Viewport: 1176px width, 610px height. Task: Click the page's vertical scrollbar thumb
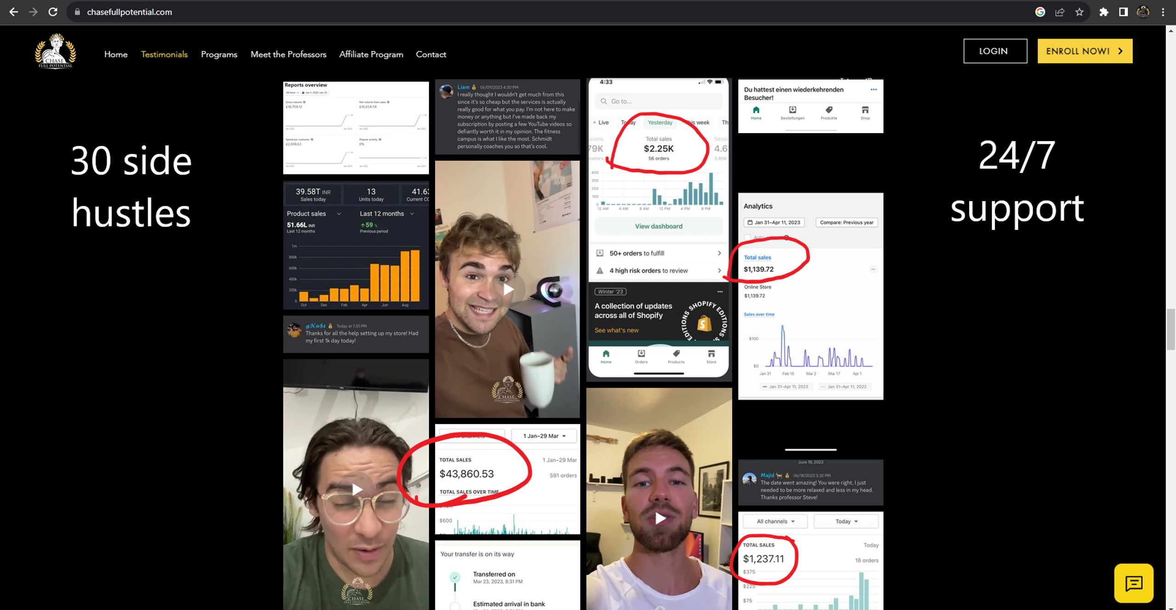1171,329
